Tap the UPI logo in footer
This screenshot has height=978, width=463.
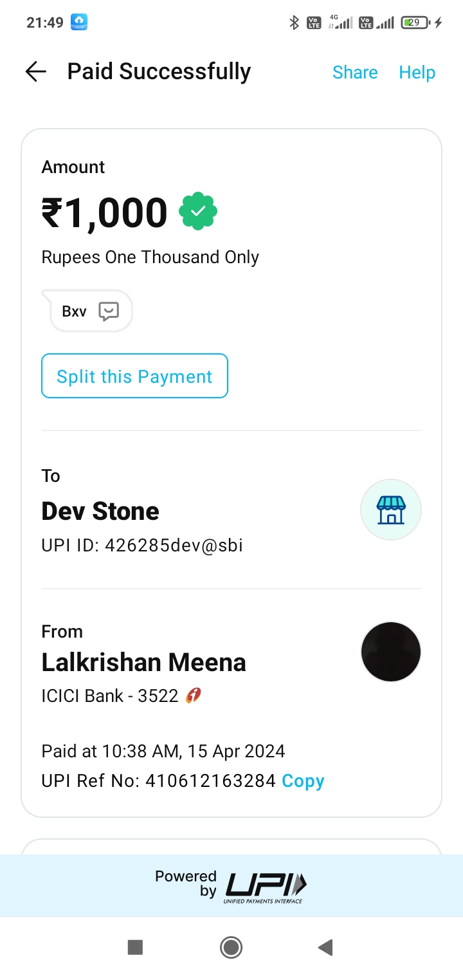[x=266, y=887]
